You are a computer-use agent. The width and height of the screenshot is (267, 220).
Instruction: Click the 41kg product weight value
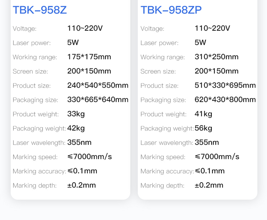click(203, 114)
